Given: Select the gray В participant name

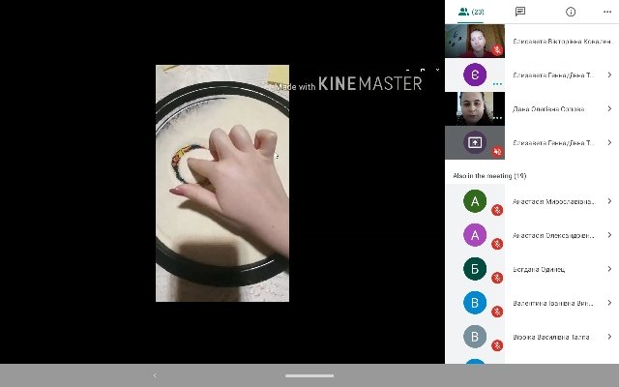Looking at the screenshot, I should [x=551, y=337].
